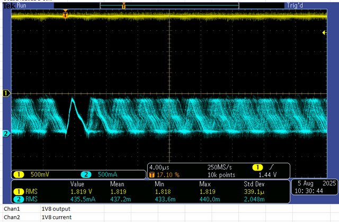Click the 250MS/s sample rate readout
This screenshot has height=222, width=339.
(x=220, y=166)
